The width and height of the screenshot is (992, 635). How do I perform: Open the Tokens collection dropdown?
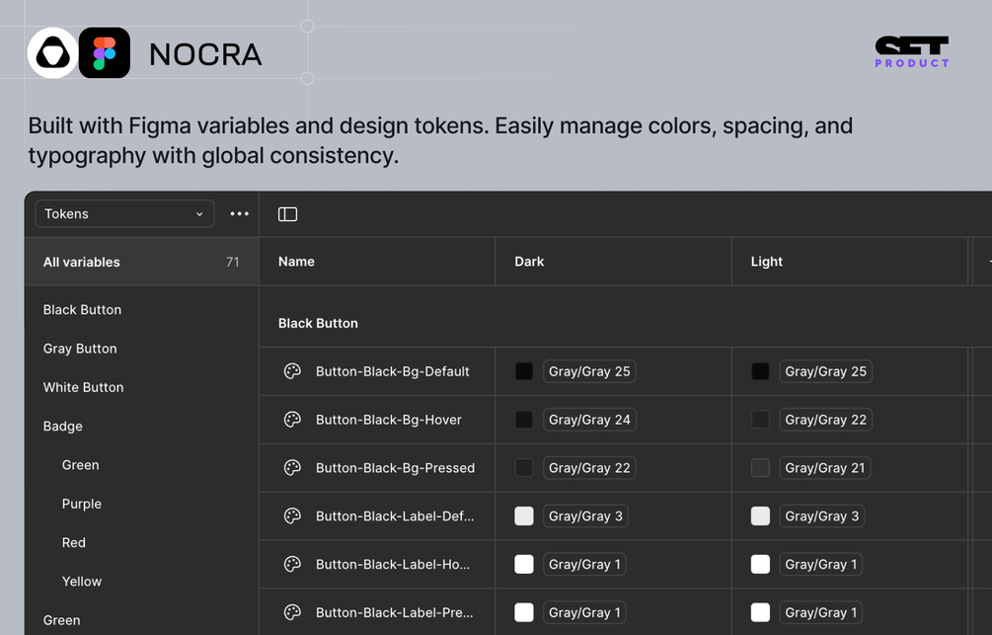[124, 213]
